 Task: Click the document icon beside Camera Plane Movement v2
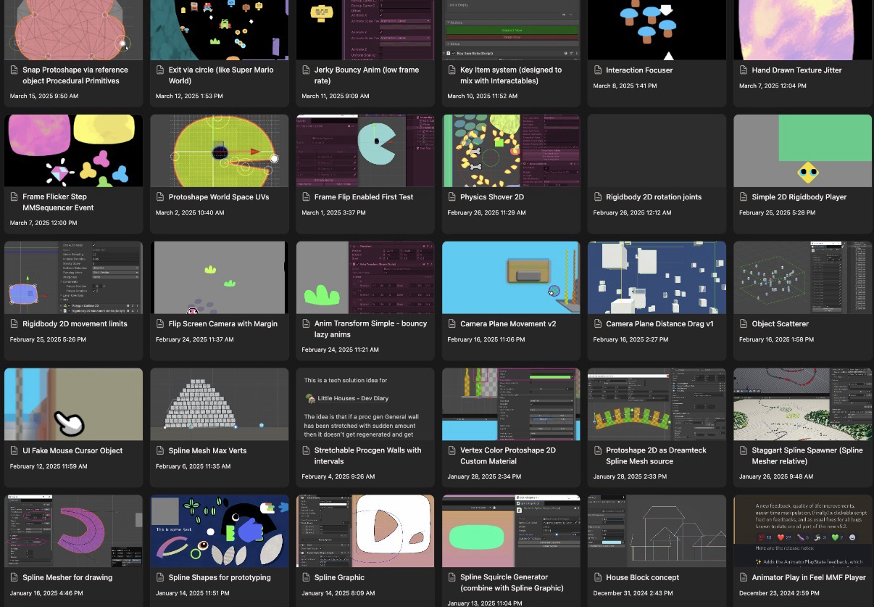point(452,324)
